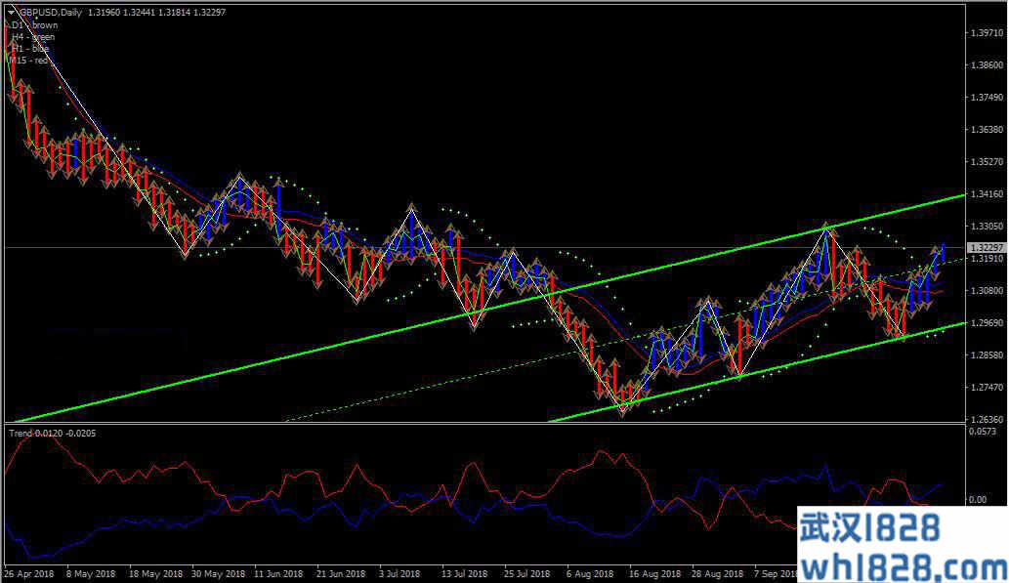1009x583 pixels.
Task: Click the Trend indicator label in subwindow
Action: pos(53,433)
